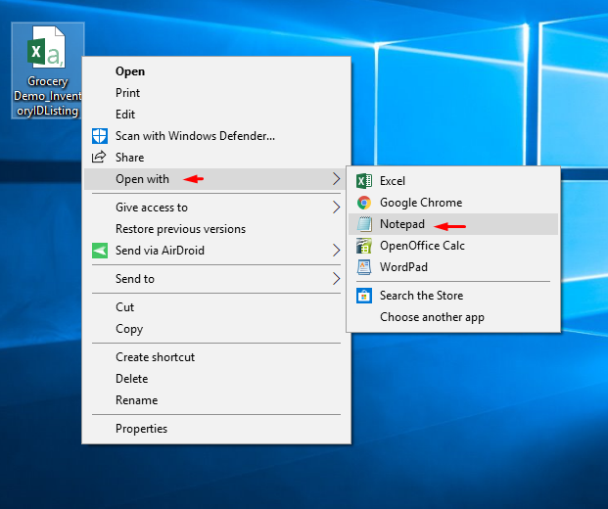Click the Notepad icon in submenu
The height and width of the screenshot is (509, 608).
tap(364, 224)
